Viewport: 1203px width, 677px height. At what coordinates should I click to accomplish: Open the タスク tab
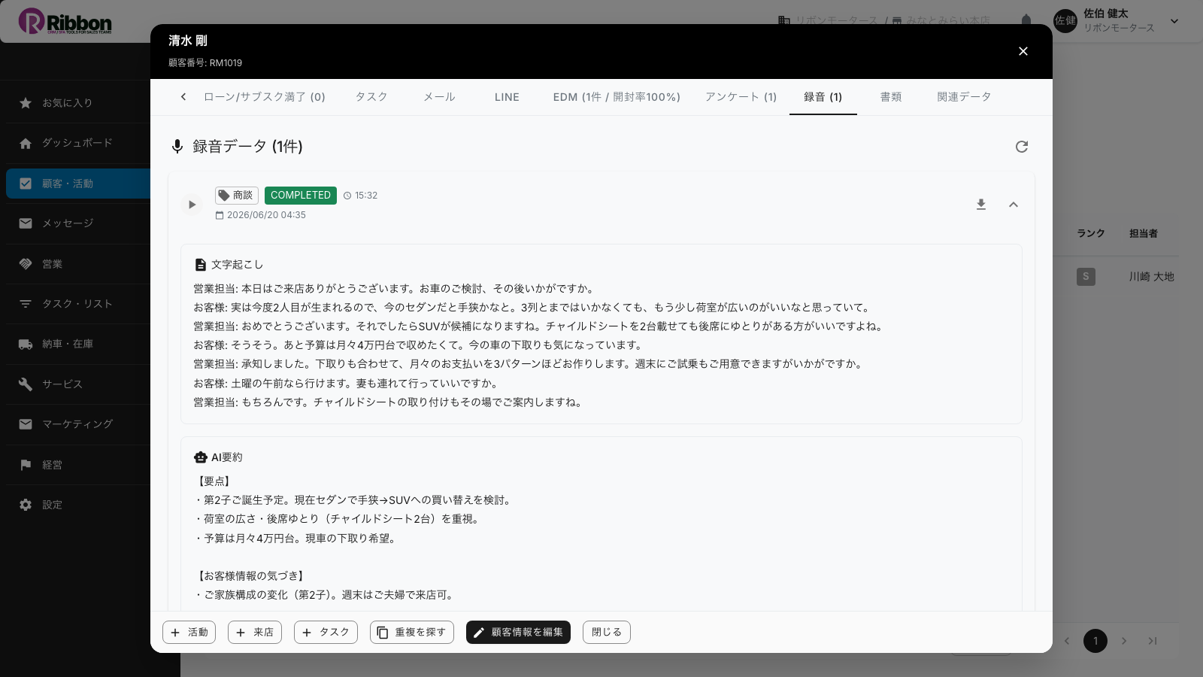371,97
